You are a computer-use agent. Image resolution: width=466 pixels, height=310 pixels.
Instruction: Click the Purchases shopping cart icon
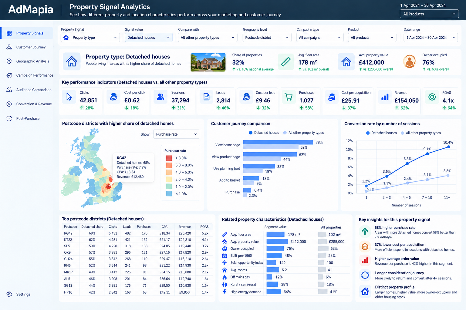(289, 97)
